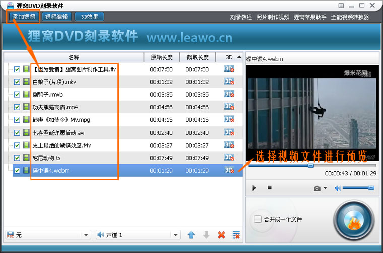Click the 3D column header
Screen dimensions: 383x253
(229, 57)
